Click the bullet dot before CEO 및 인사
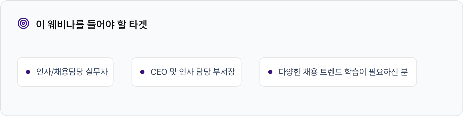The image size is (463, 116). pos(142,72)
